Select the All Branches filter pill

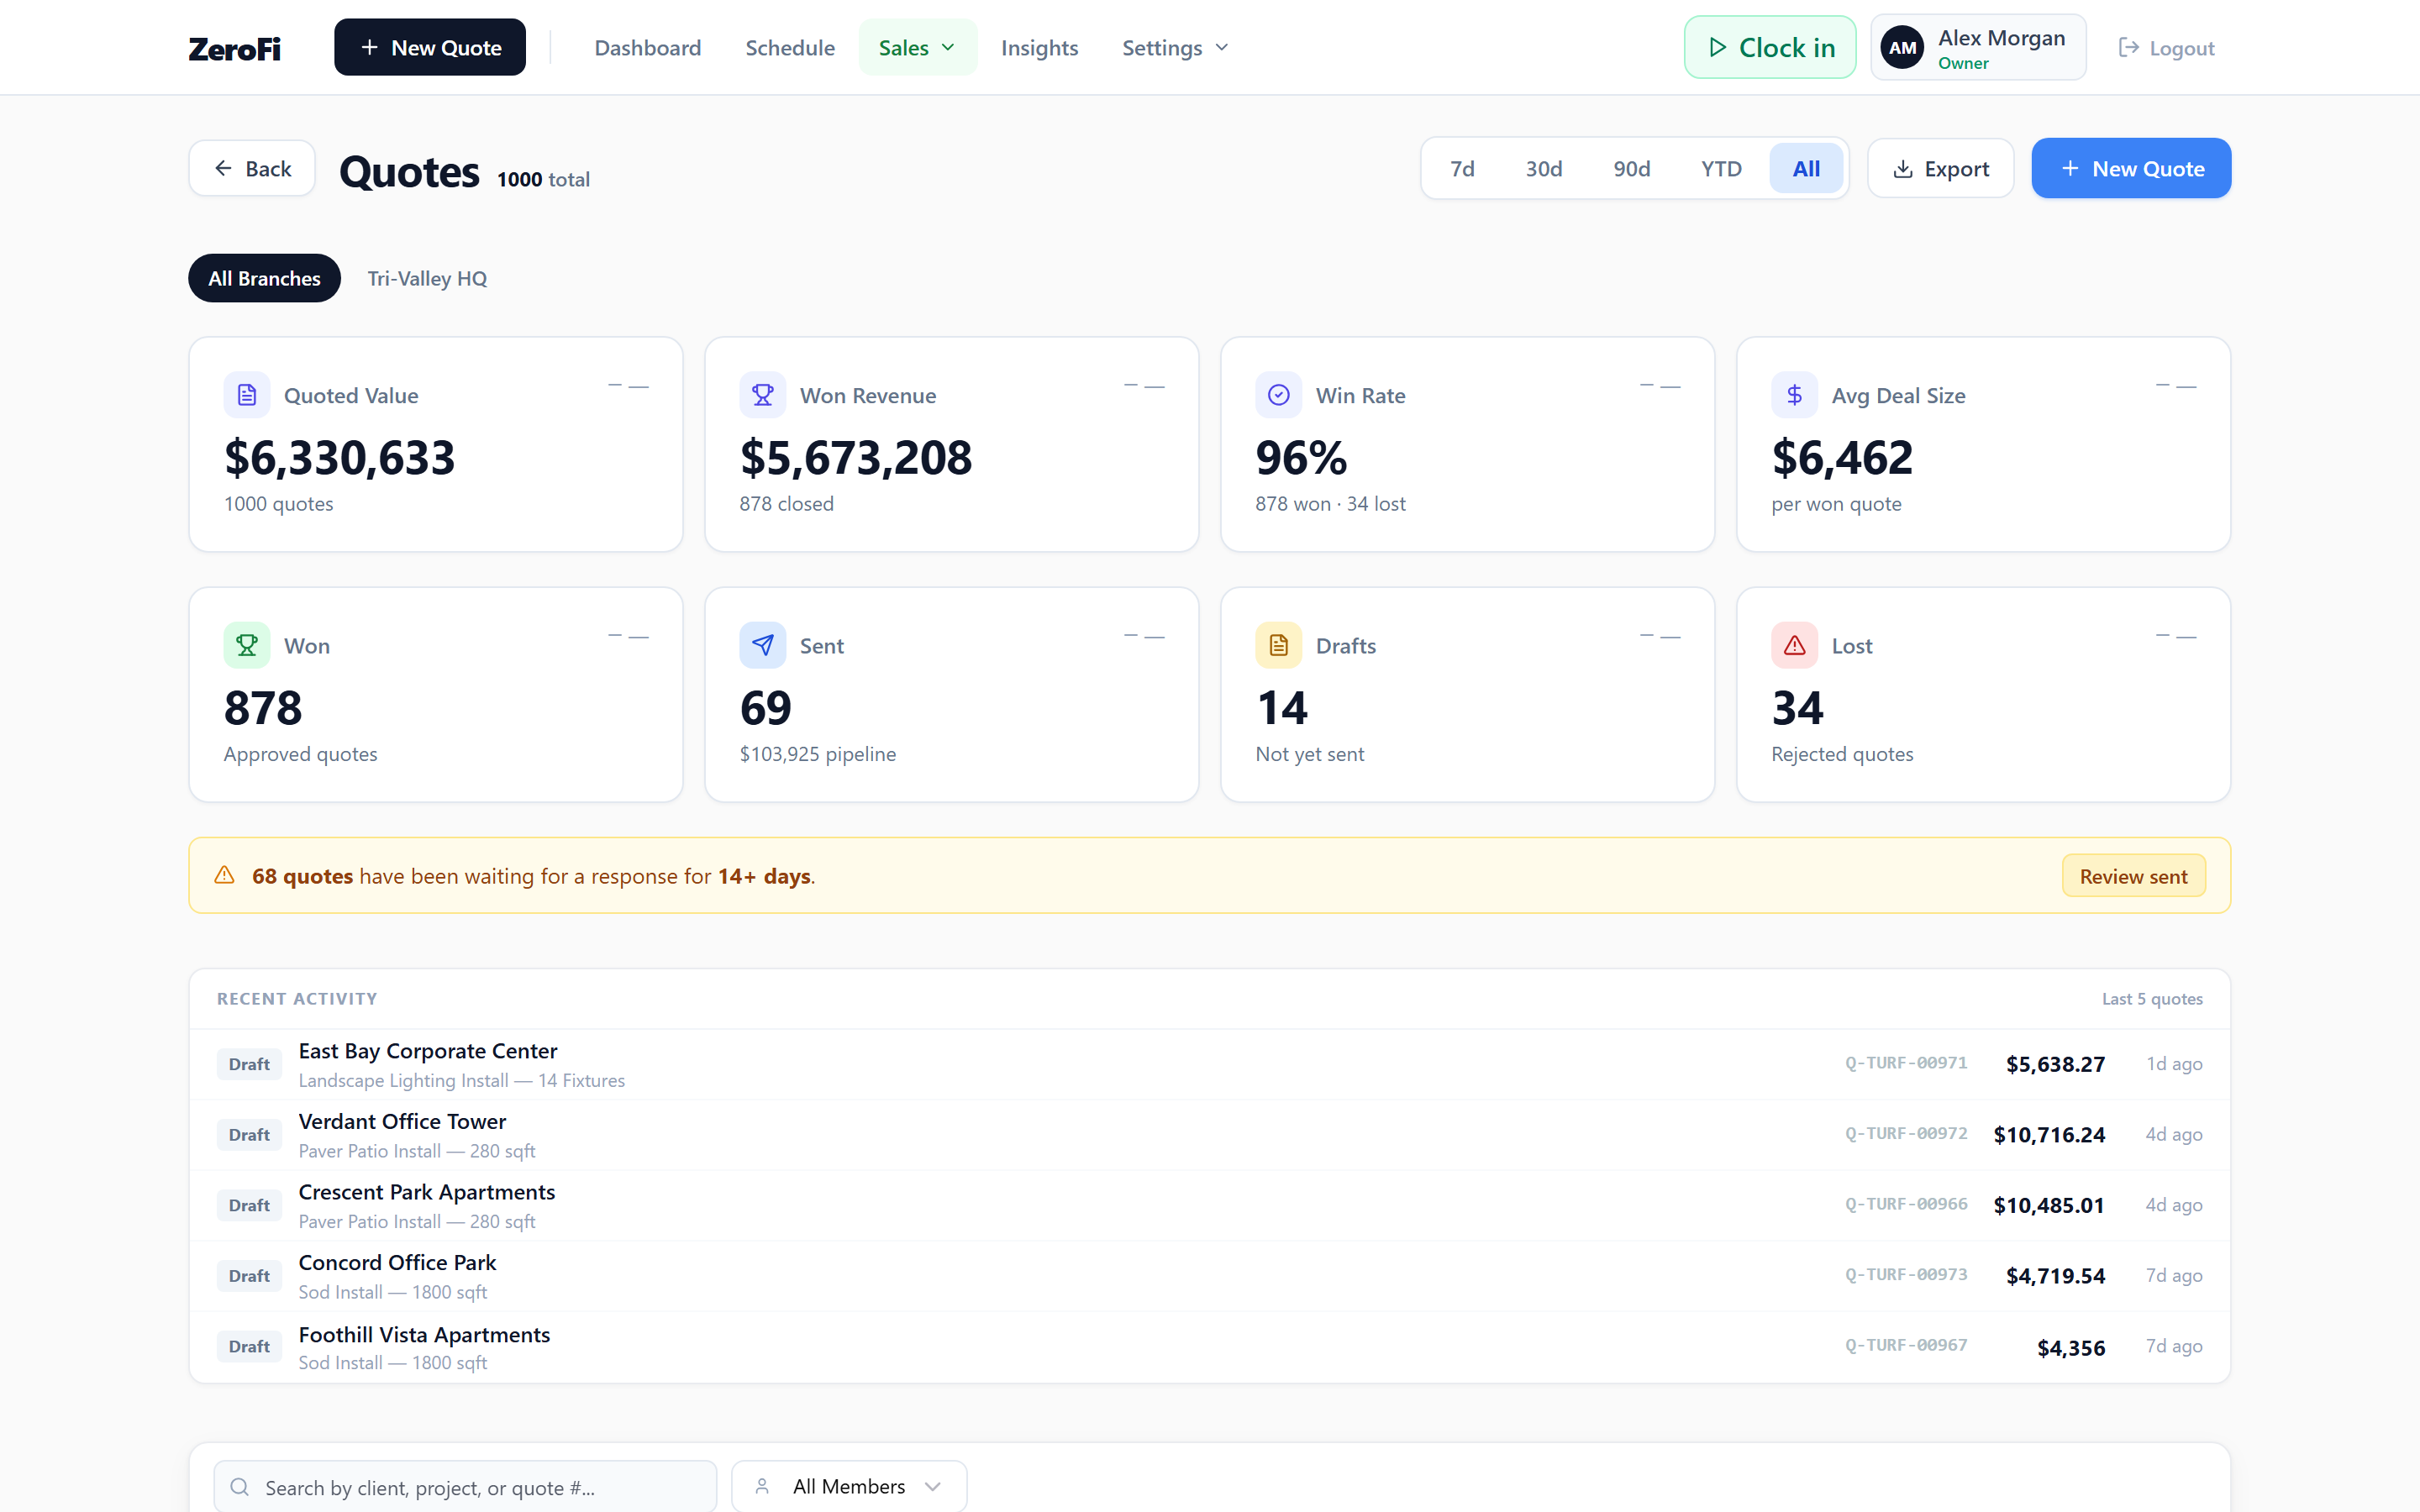pos(264,278)
